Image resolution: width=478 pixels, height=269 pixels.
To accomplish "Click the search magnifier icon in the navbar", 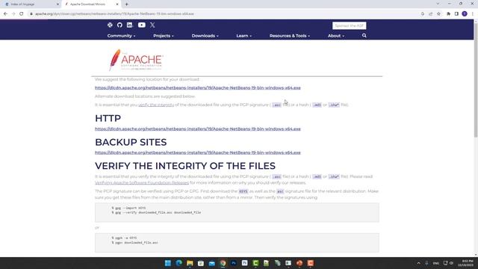I will [364, 36].
